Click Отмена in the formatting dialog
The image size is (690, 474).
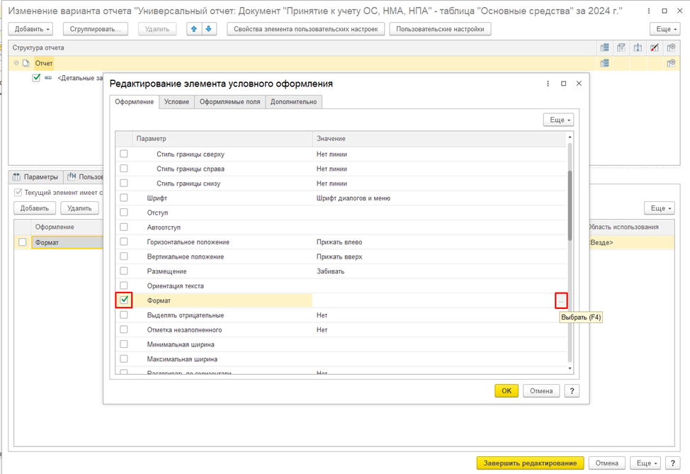click(x=541, y=391)
